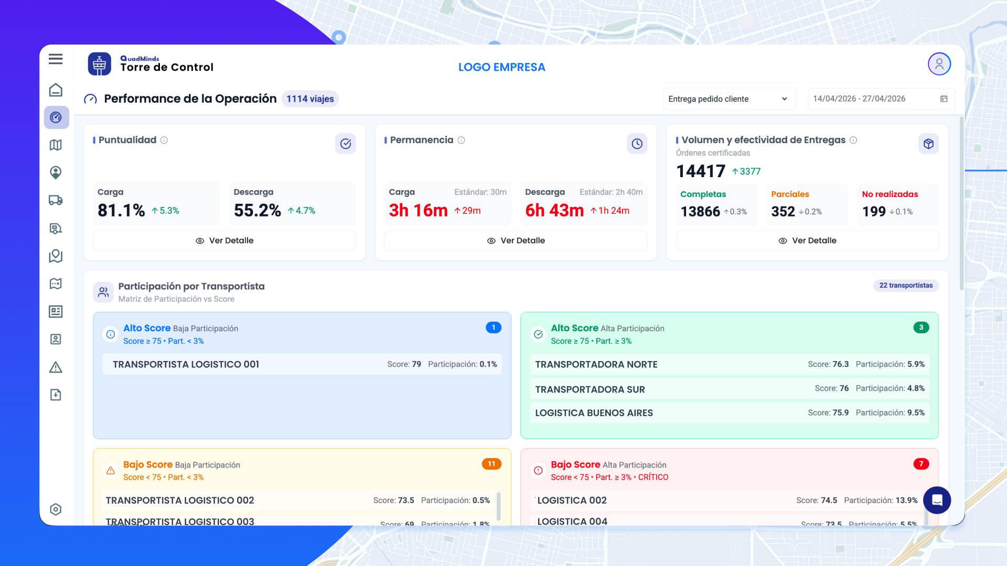Image resolution: width=1007 pixels, height=566 pixels.
Task: Click the LOGO EMPRESA header text
Action: tap(502, 67)
